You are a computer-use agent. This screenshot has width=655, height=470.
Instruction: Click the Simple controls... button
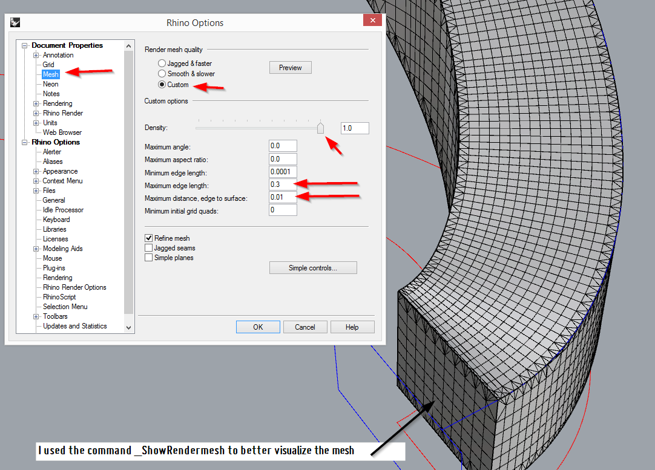[313, 268]
